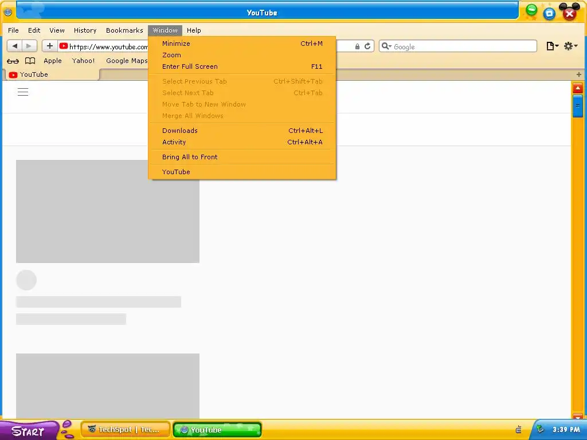Click the YouTube tab favicon
The width and height of the screenshot is (587, 440).
click(x=13, y=75)
